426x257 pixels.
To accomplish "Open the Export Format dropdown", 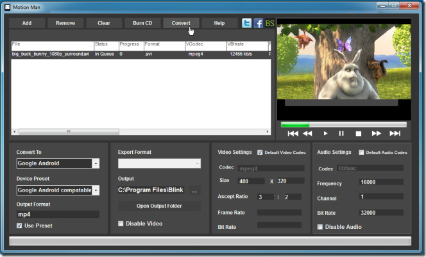I will 159,163.
